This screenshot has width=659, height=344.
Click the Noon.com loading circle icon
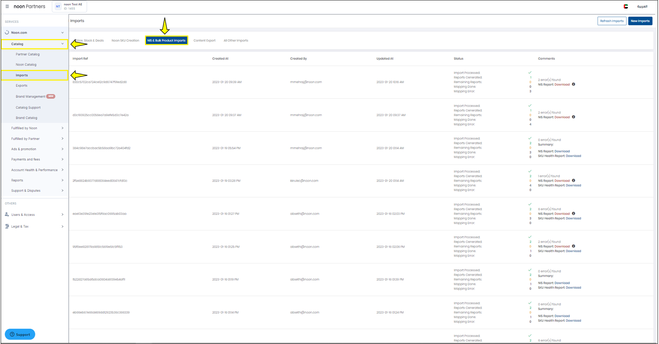(7, 32)
